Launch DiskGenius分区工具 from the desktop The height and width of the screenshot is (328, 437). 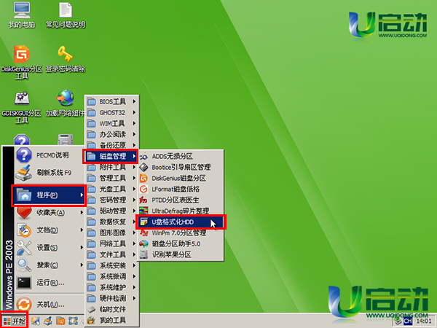pyautogui.click(x=22, y=62)
